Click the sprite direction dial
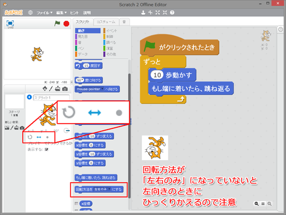Viewport: 286px width, 215px height. point(67,131)
